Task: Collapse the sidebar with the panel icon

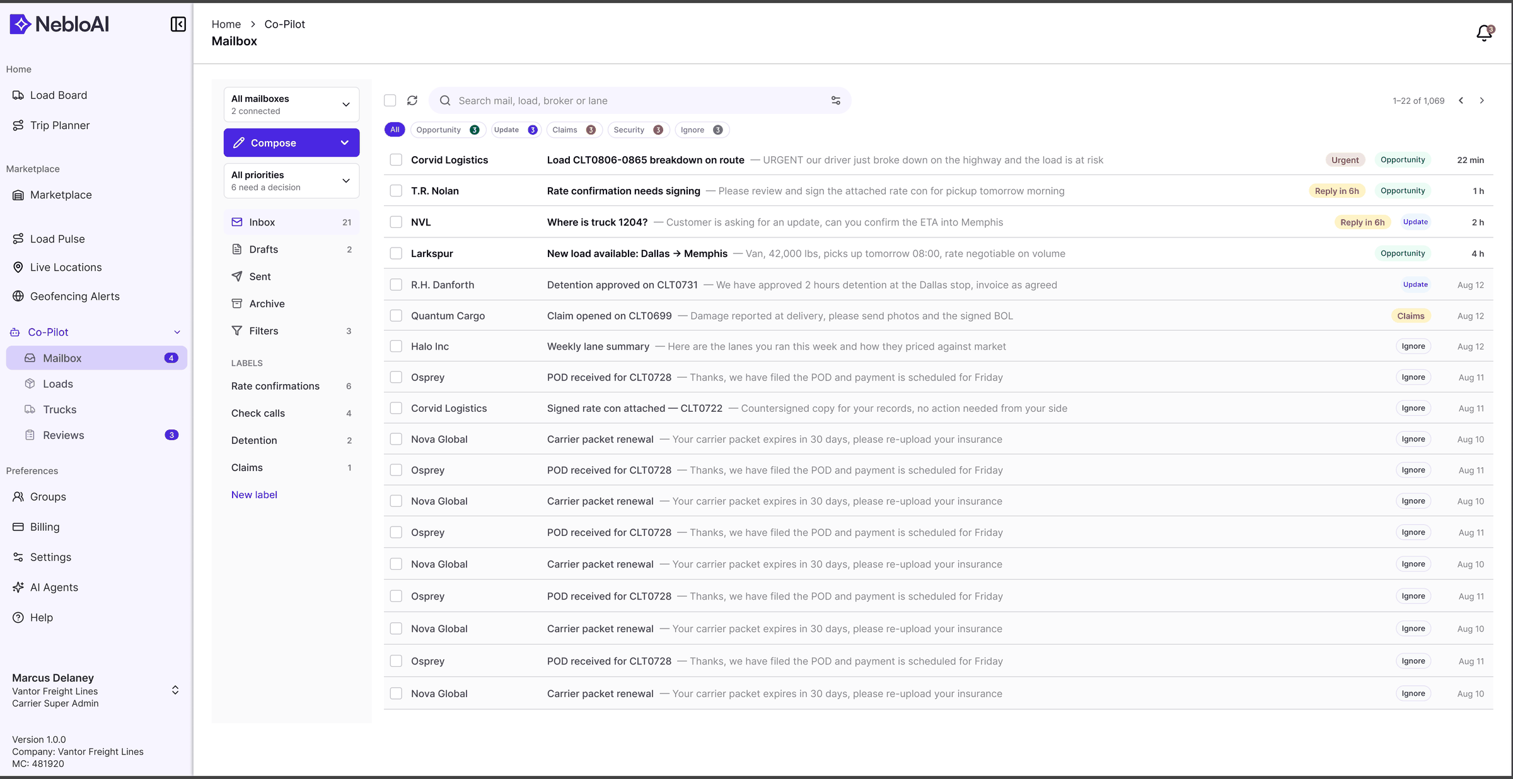Action: tap(178, 24)
